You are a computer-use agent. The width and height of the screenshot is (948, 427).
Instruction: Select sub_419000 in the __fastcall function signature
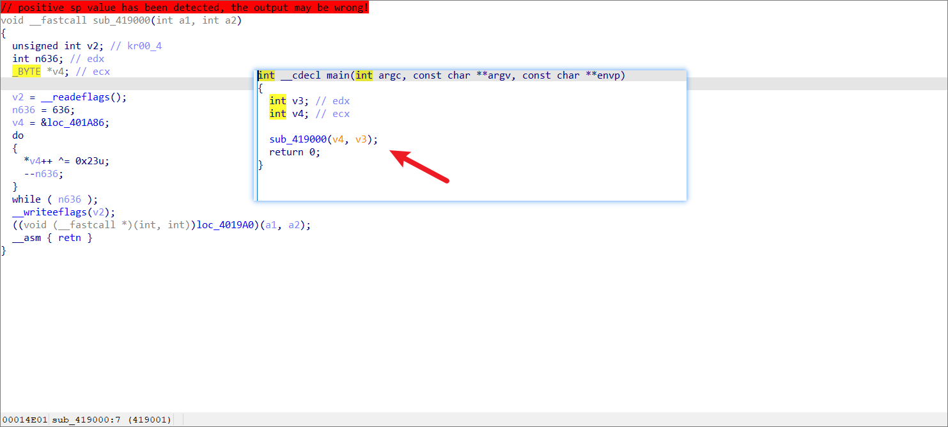[121, 20]
